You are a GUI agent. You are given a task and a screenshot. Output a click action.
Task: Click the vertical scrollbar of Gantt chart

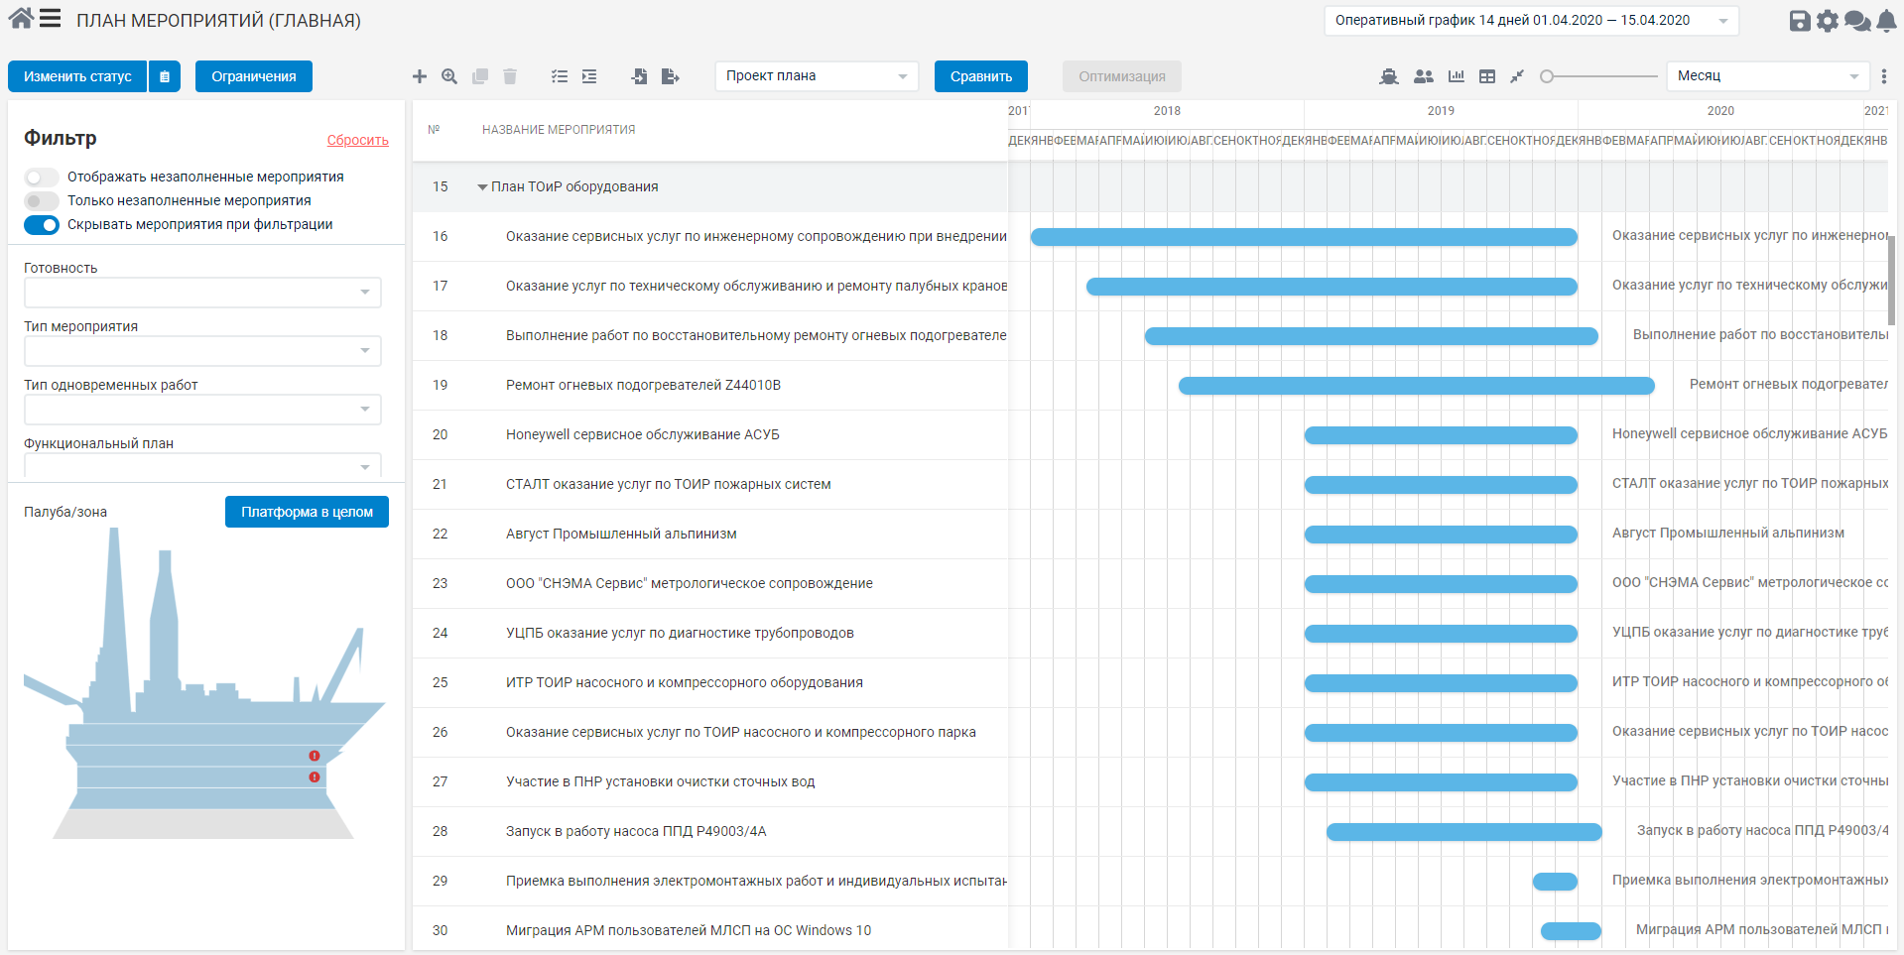(x=1892, y=282)
